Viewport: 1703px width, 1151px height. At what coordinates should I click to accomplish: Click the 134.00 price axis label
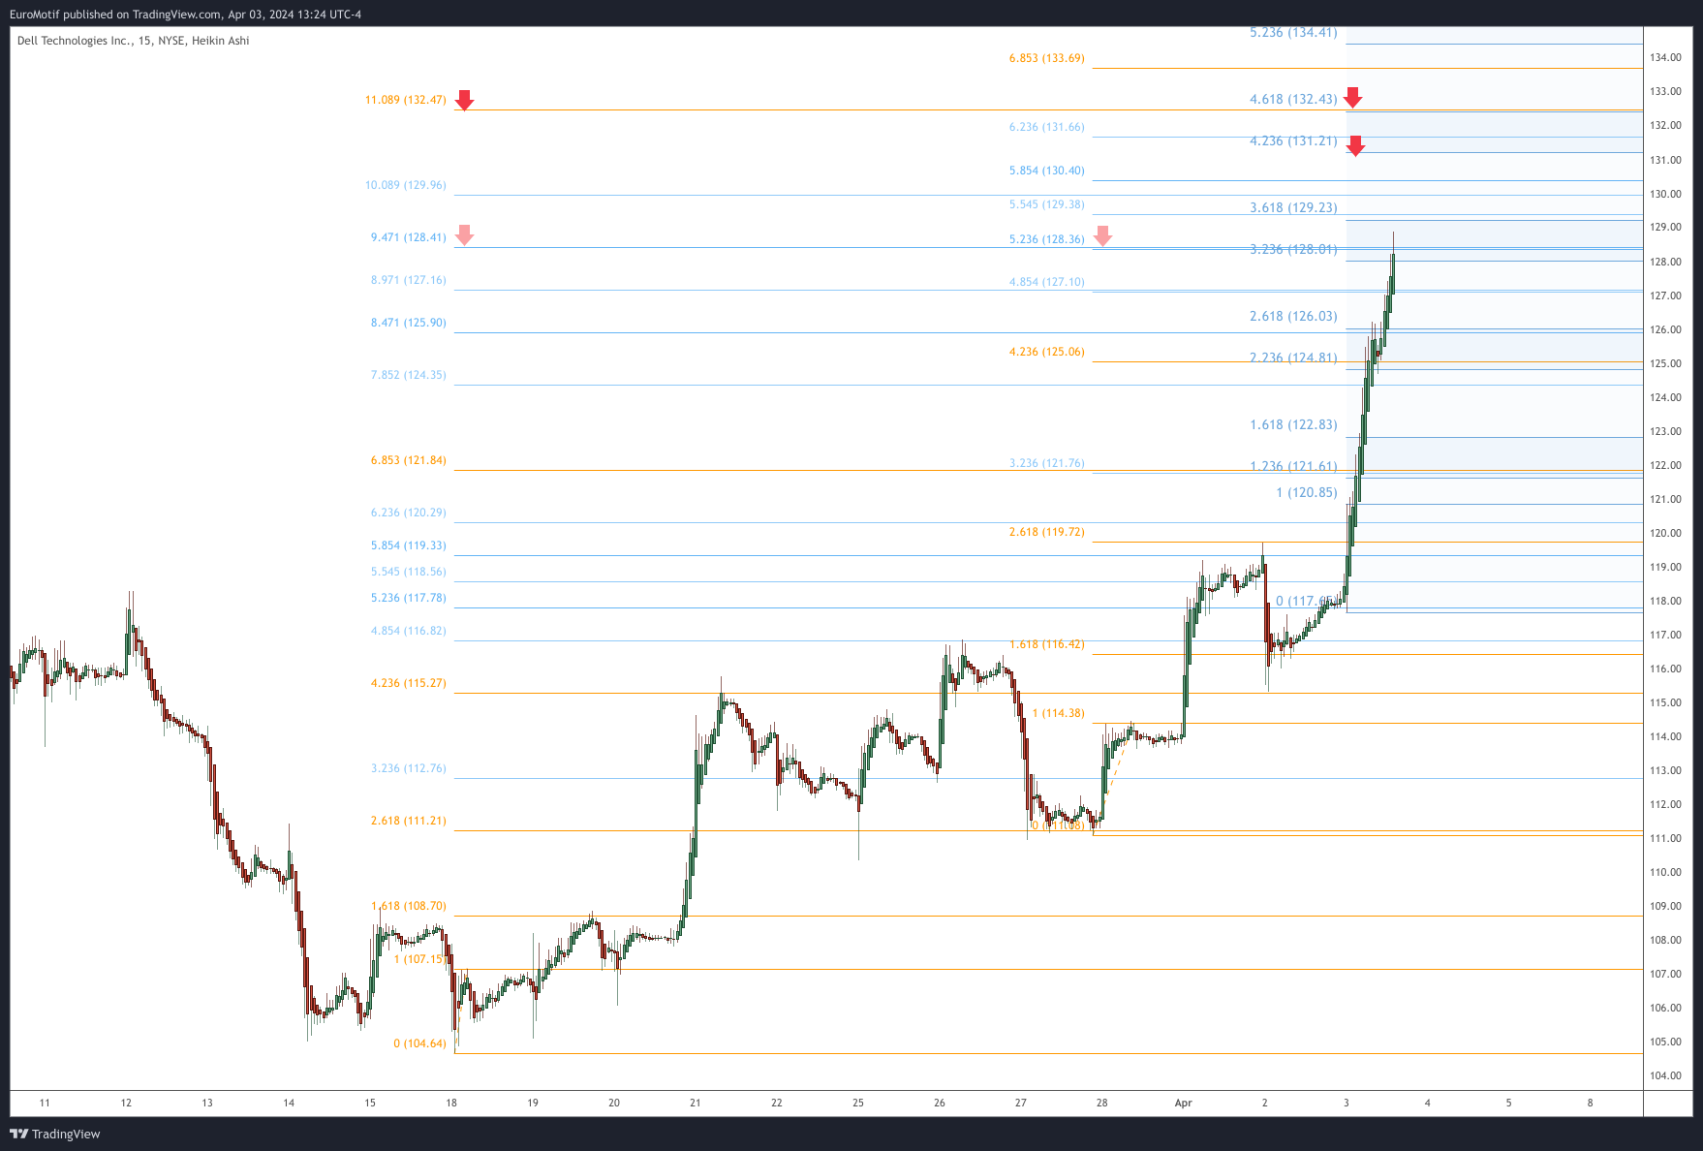point(1666,58)
